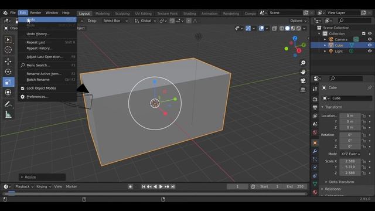Click the Scale Y value field
The image size is (375, 211).
(350, 167)
